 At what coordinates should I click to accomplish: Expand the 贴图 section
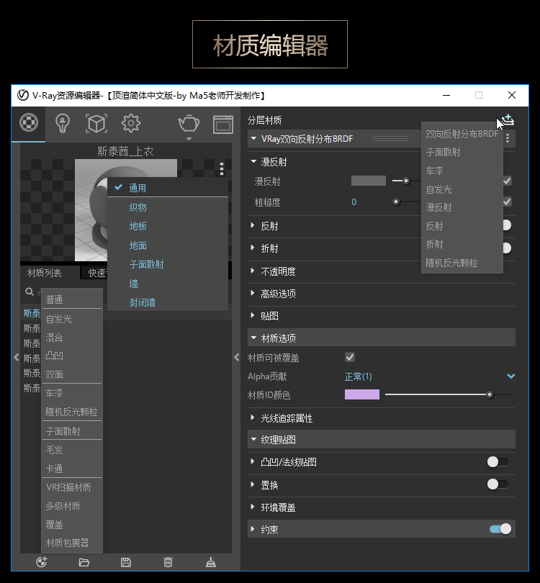coord(253,315)
